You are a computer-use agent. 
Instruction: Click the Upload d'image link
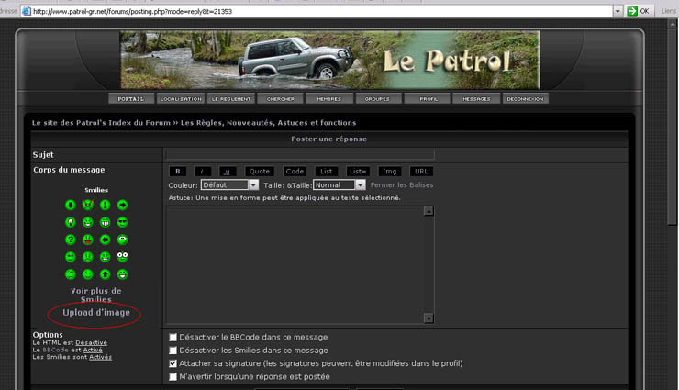[96, 313]
